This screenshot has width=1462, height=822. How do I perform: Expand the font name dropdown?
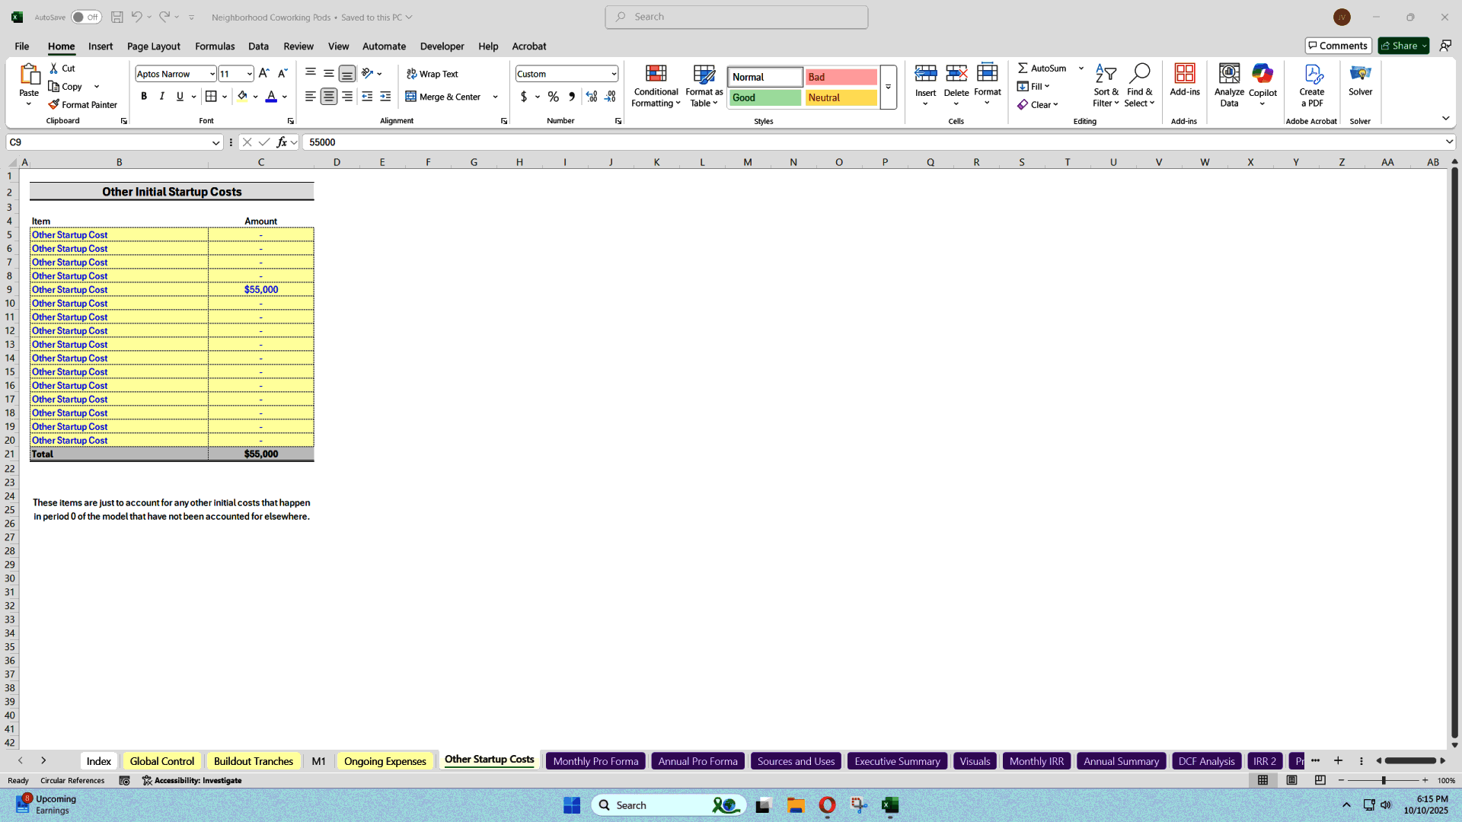pyautogui.click(x=212, y=74)
